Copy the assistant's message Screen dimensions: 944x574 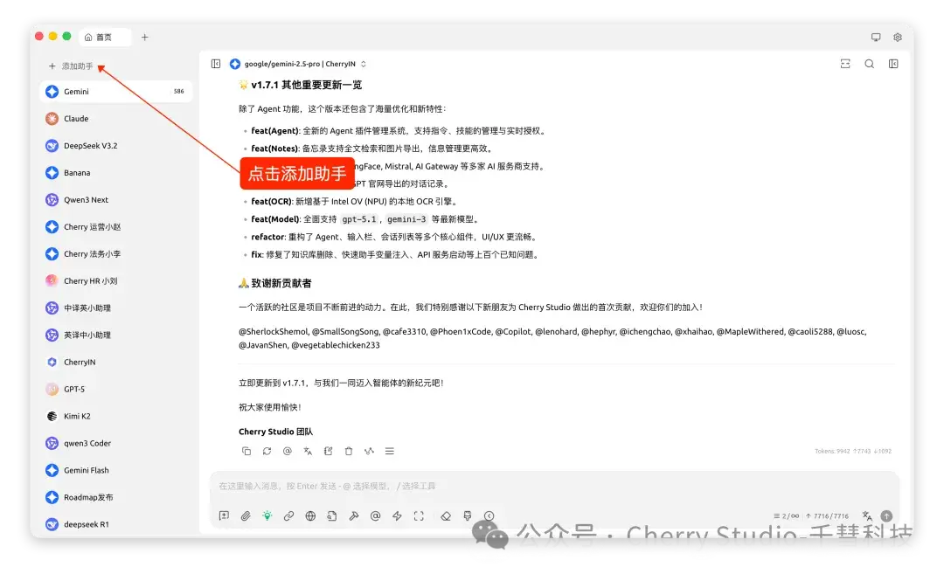pos(246,451)
